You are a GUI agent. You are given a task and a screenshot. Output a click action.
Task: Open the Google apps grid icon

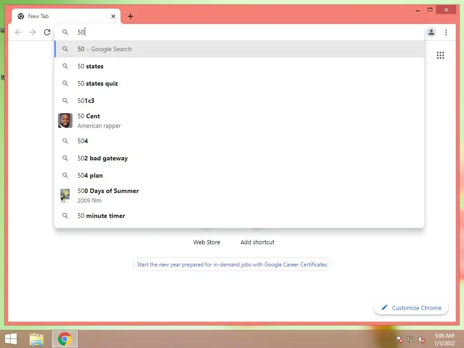click(x=440, y=55)
